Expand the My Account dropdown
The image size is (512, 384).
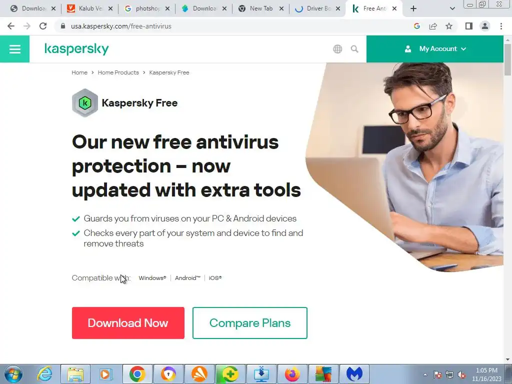click(435, 49)
